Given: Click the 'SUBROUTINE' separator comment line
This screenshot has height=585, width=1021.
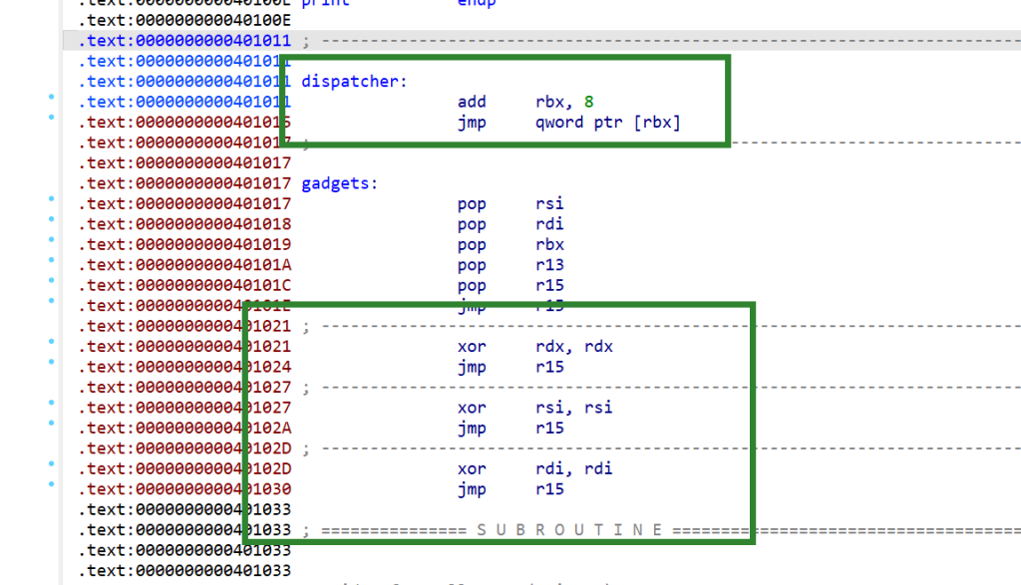Looking at the screenshot, I should [x=568, y=530].
